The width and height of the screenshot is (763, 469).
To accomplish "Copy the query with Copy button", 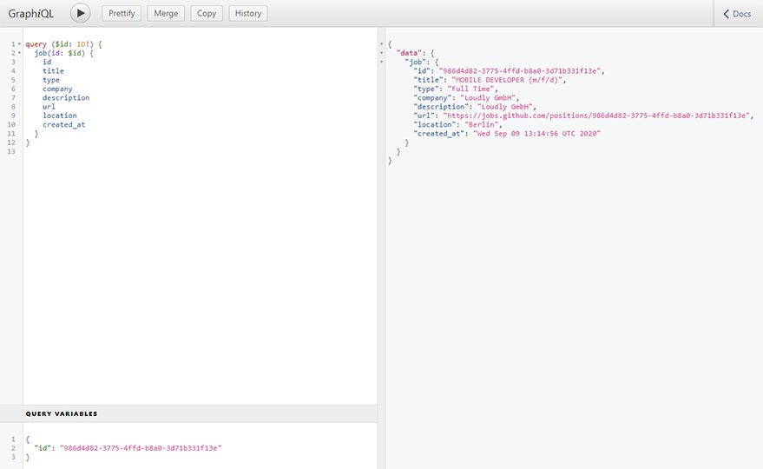I will (x=207, y=13).
